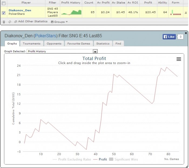Select the Find tab
Viewport: 189px width, 168px height.
pos(118,44)
